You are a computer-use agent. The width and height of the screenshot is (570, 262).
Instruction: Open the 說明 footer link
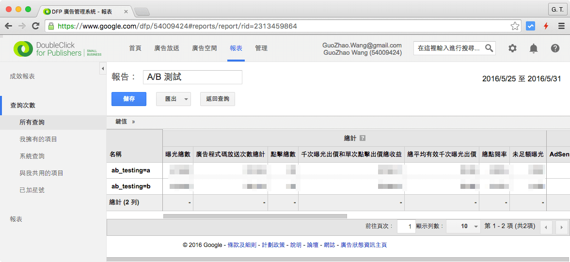[x=296, y=245]
